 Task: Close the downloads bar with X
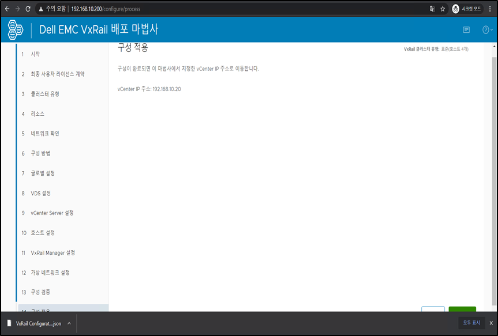click(491, 323)
